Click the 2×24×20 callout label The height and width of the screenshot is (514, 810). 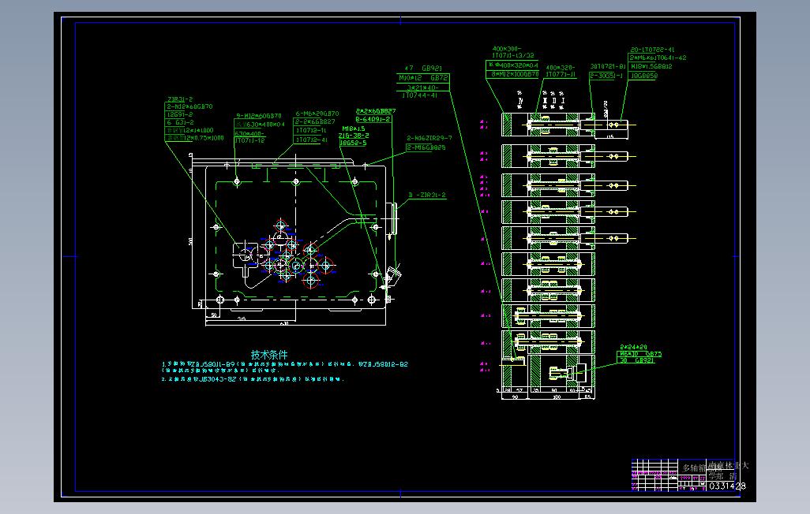point(633,348)
